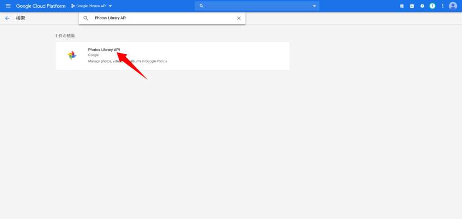Screen dimensions: 462x219
Task: Click the back arrow beside 検索
Action: [x=7, y=18]
